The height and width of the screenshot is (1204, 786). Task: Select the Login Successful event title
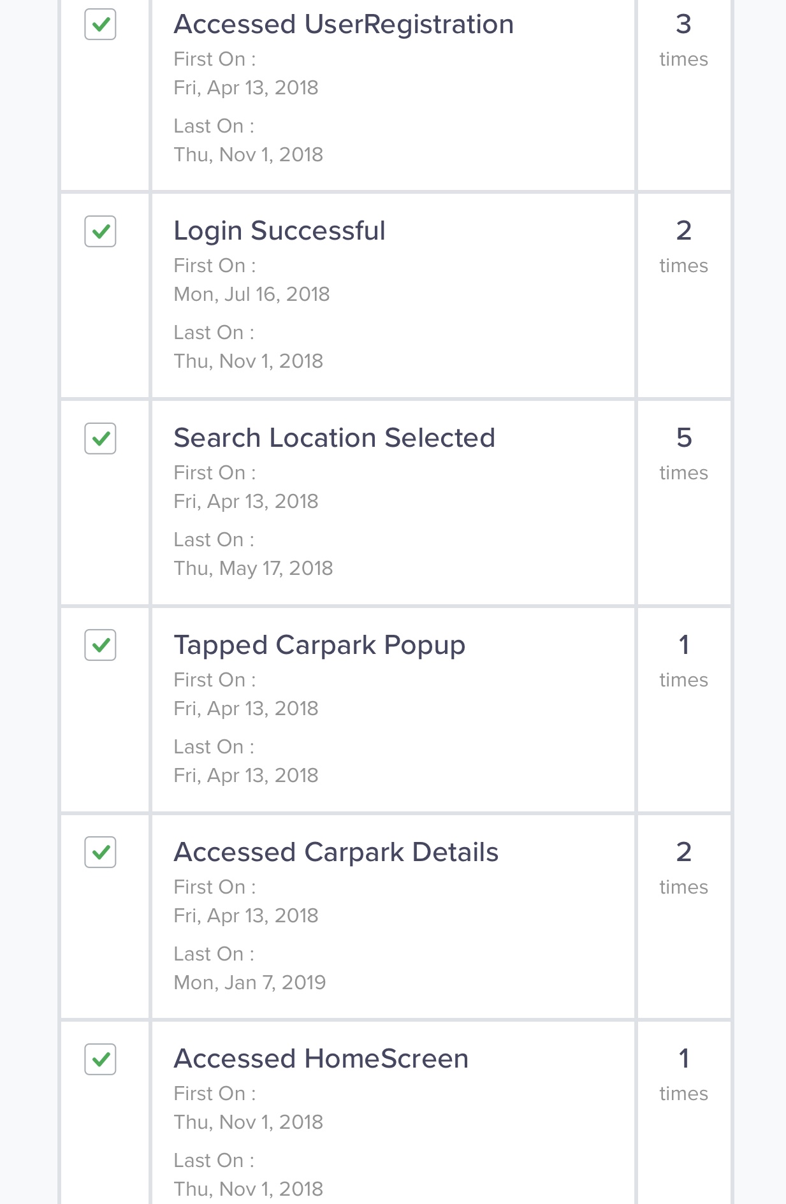279,231
